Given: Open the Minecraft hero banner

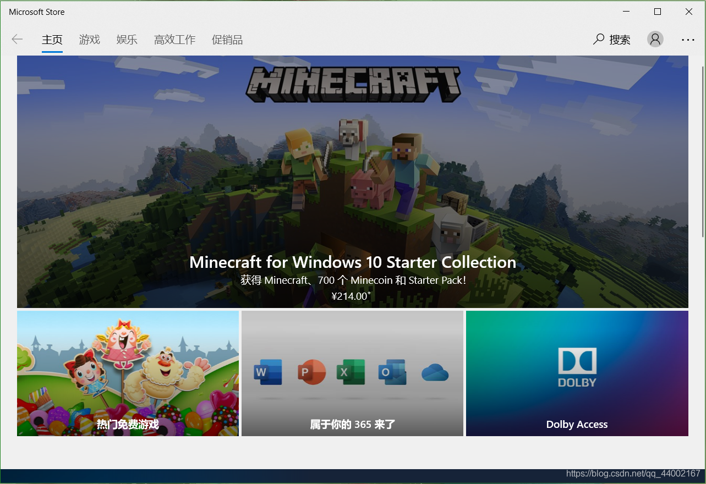Looking at the screenshot, I should pos(352,182).
